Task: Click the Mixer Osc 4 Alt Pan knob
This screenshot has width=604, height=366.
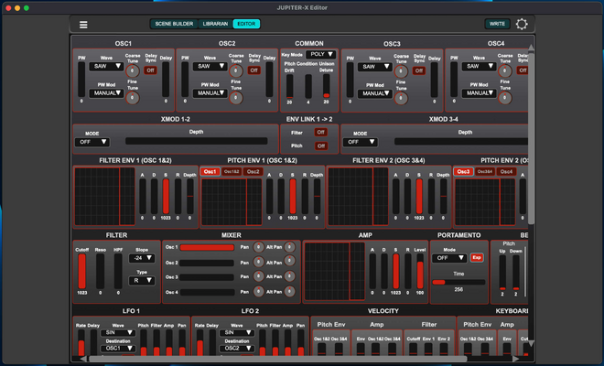Action: (x=290, y=292)
